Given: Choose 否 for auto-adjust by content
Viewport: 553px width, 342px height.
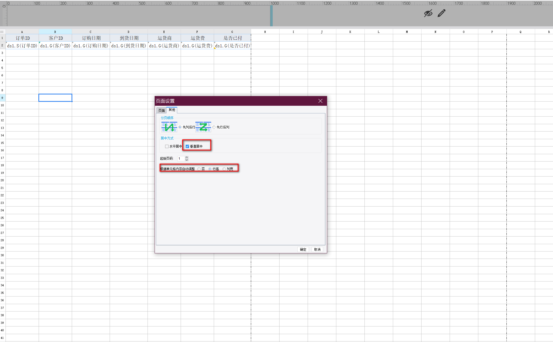Looking at the screenshot, I should tap(199, 169).
